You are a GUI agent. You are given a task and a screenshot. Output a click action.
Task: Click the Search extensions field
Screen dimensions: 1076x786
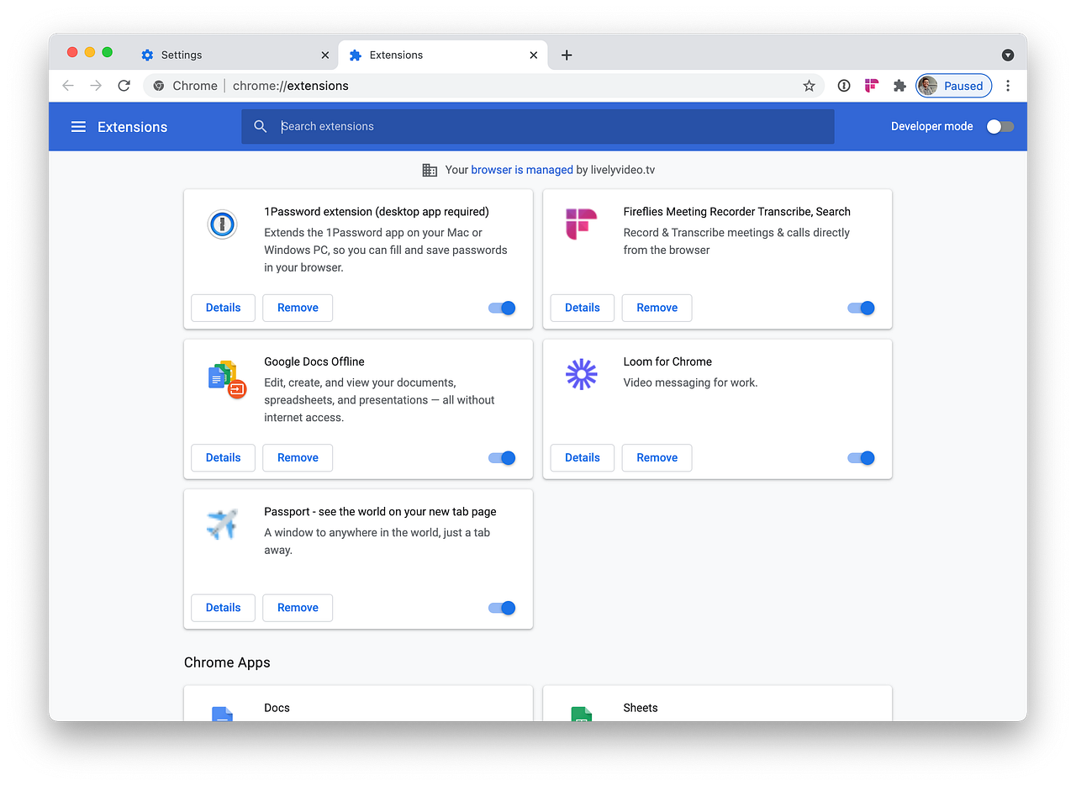[538, 126]
